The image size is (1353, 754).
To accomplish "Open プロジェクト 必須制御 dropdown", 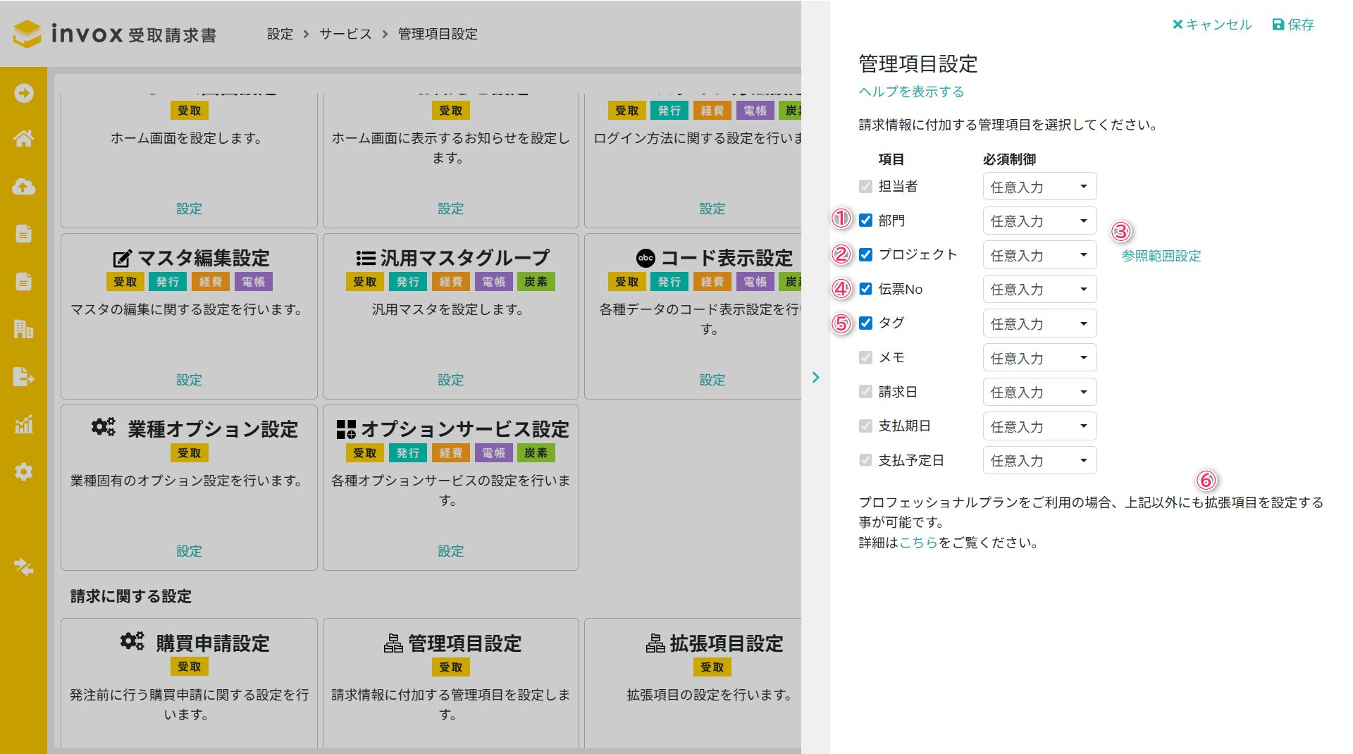I will [1039, 255].
